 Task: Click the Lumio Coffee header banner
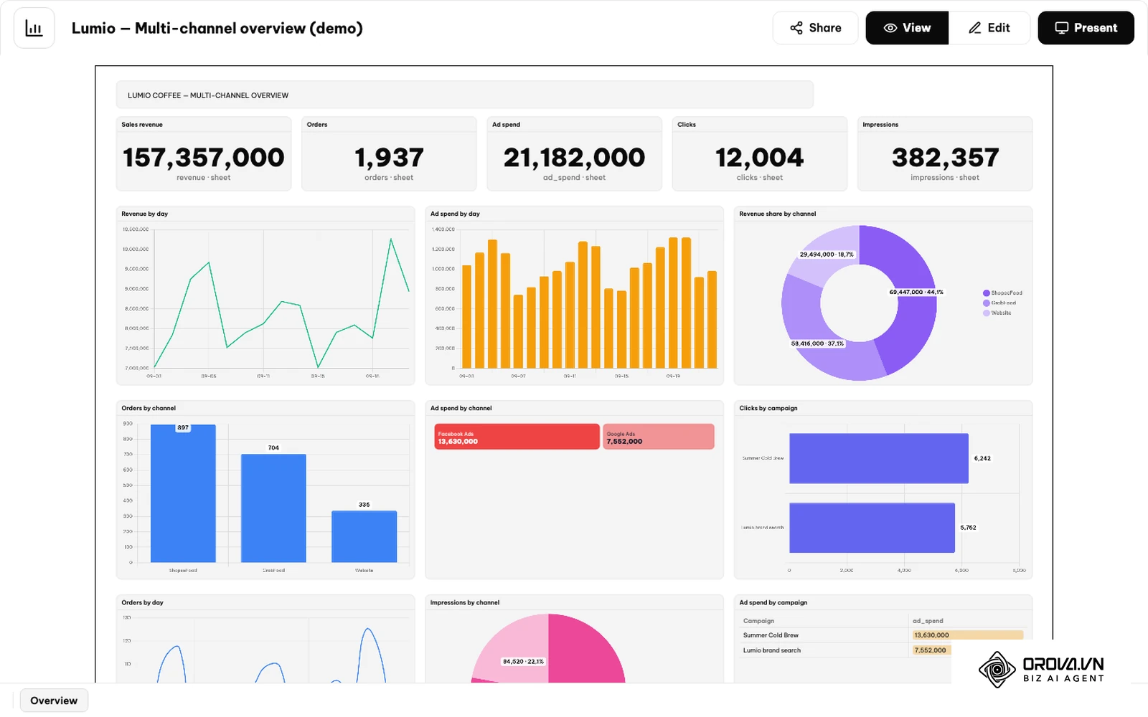(x=465, y=95)
